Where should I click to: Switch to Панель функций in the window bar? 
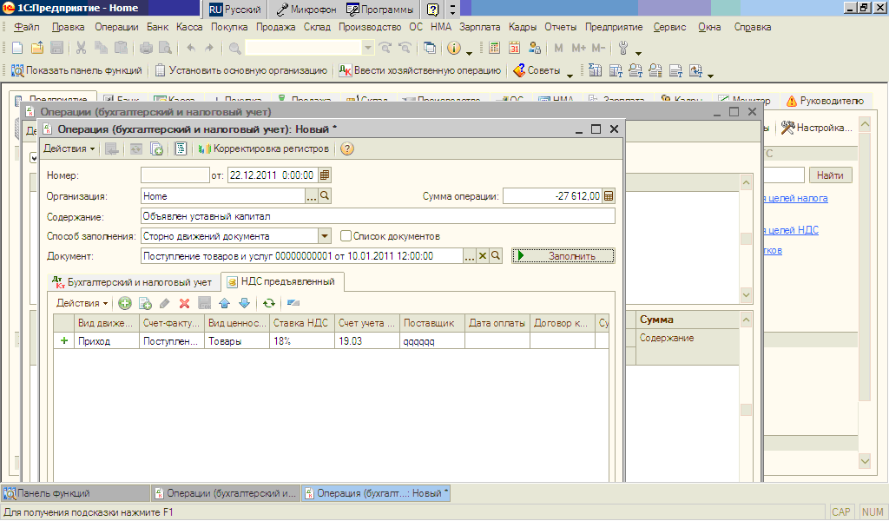tap(76, 493)
